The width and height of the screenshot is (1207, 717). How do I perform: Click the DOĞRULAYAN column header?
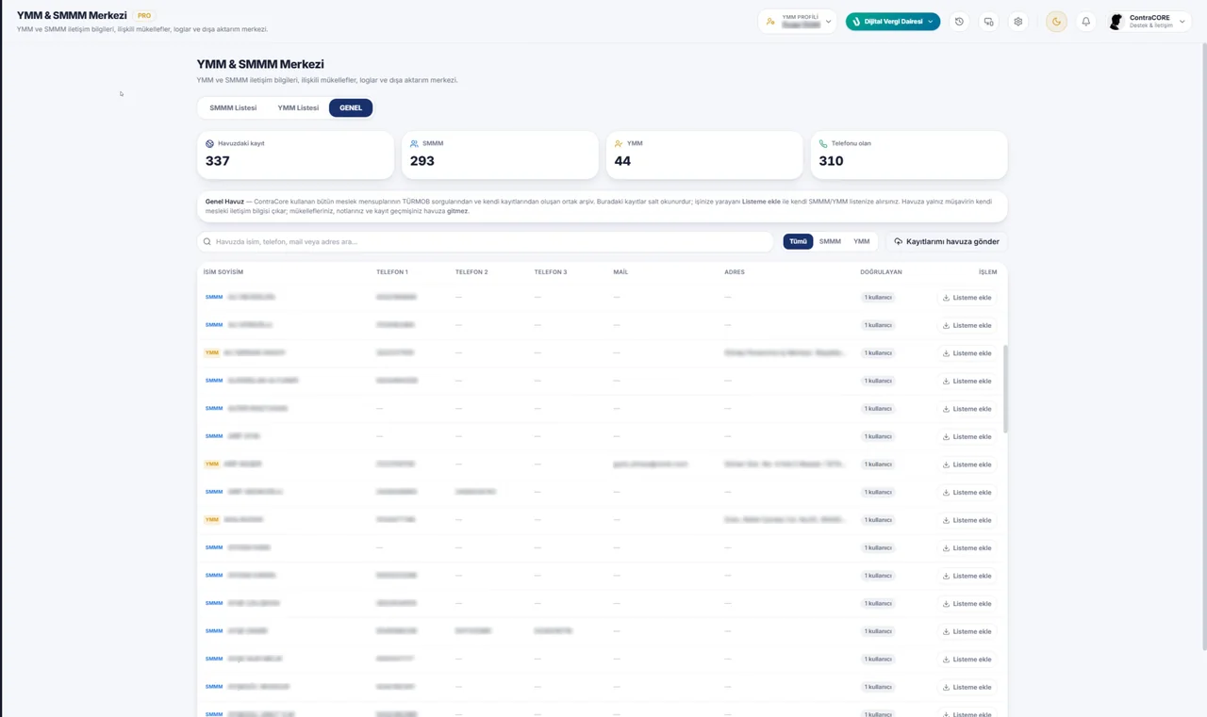[882, 272]
